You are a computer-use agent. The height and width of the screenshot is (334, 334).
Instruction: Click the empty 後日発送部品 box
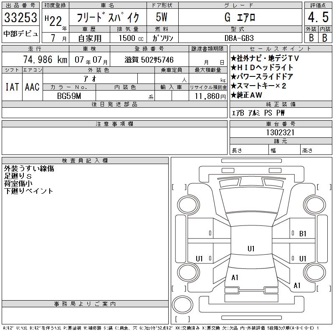[114, 113]
